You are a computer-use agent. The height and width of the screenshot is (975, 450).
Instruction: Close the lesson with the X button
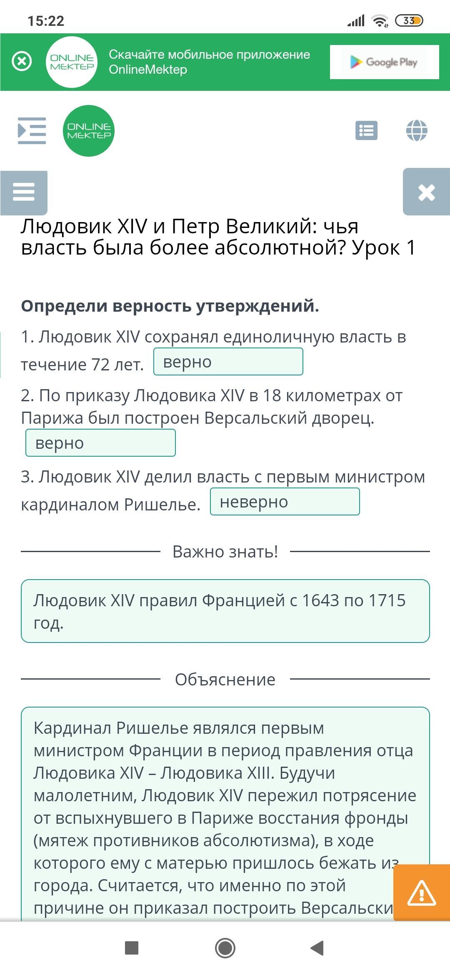426,192
